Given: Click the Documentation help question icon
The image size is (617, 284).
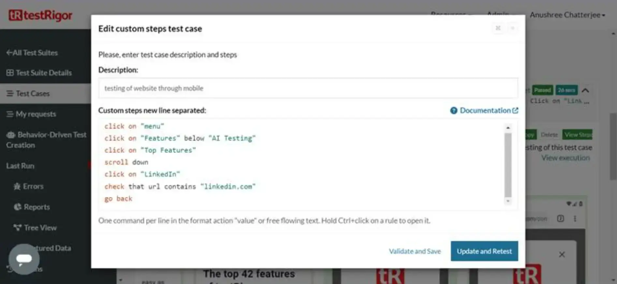Looking at the screenshot, I should point(453,111).
